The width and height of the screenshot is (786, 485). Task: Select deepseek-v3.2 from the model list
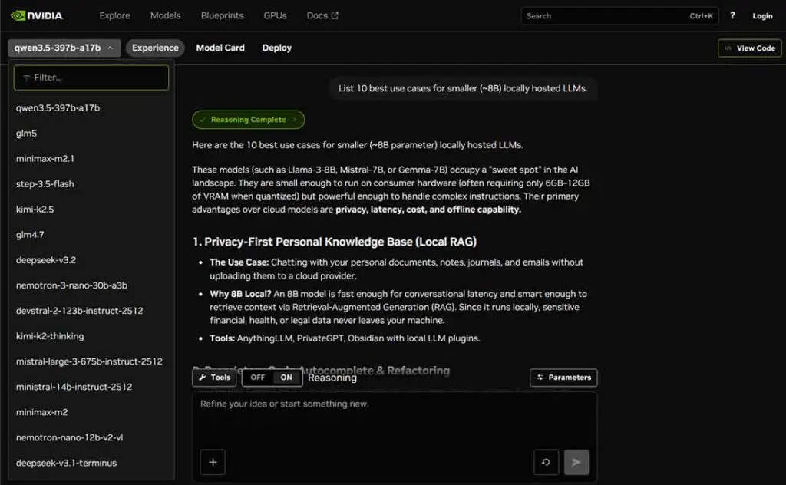(46, 260)
